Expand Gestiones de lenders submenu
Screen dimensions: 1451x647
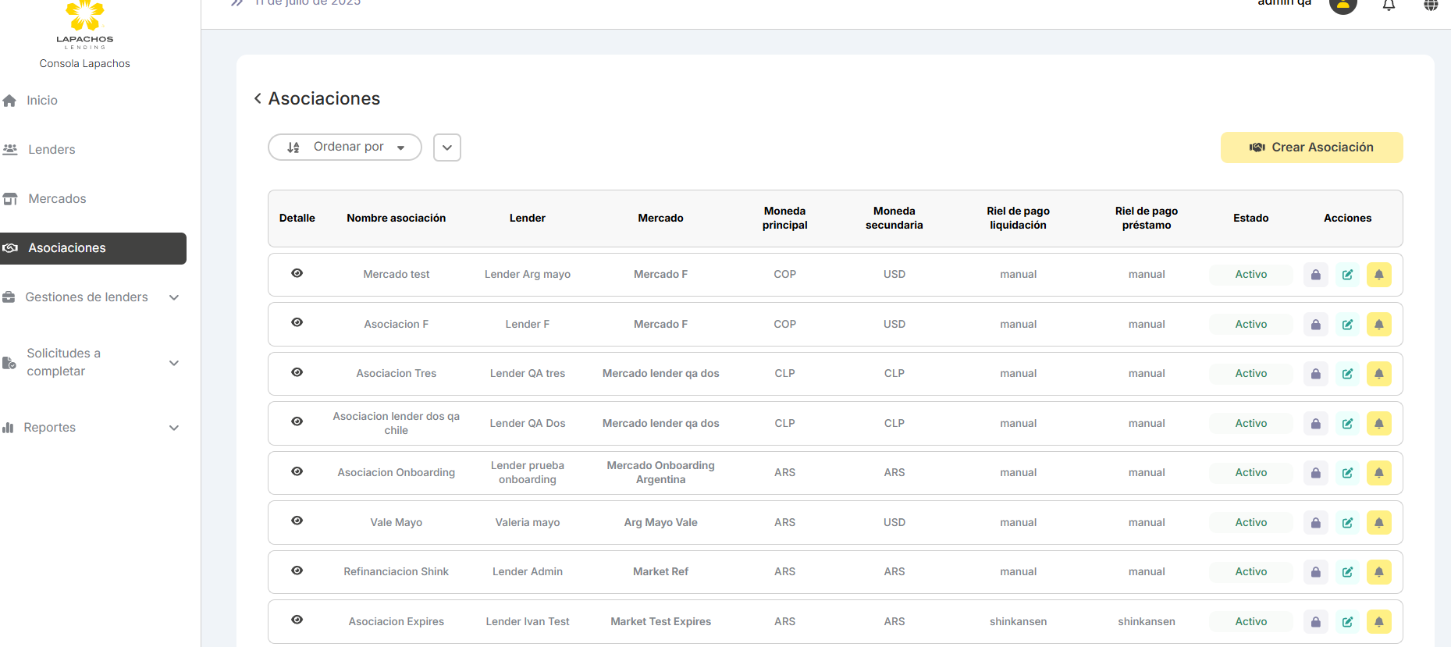174,297
